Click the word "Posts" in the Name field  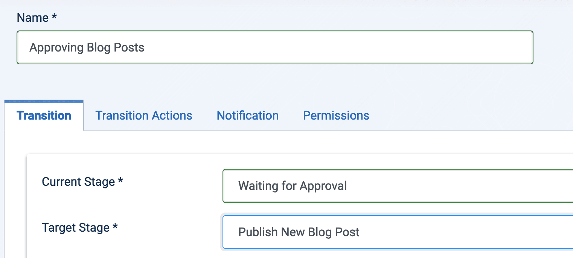tap(130, 48)
